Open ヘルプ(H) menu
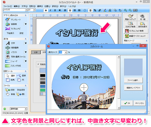The image size is (151, 127). click(x=72, y=6)
